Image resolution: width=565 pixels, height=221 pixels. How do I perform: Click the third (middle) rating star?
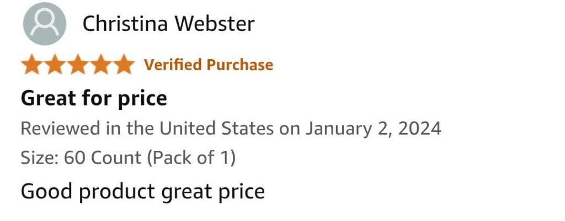coord(78,65)
